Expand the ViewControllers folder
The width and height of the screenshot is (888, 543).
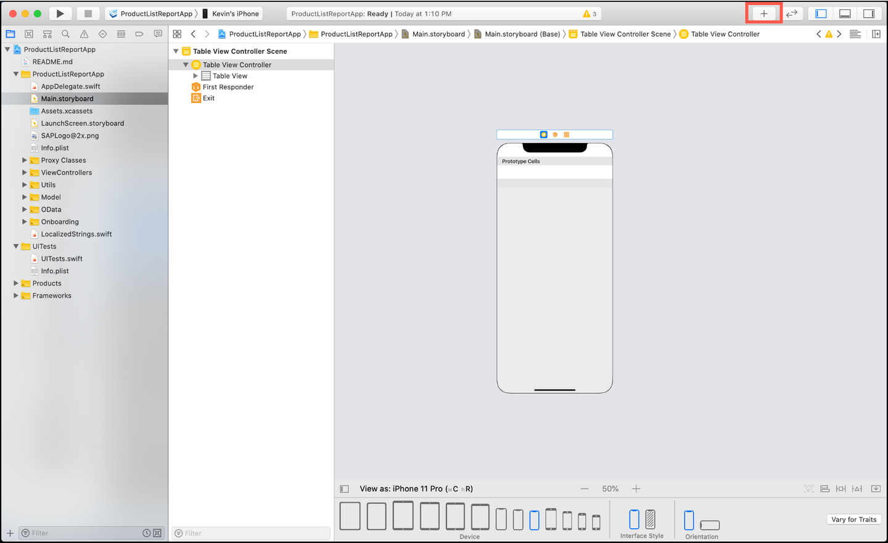pyautogui.click(x=25, y=173)
